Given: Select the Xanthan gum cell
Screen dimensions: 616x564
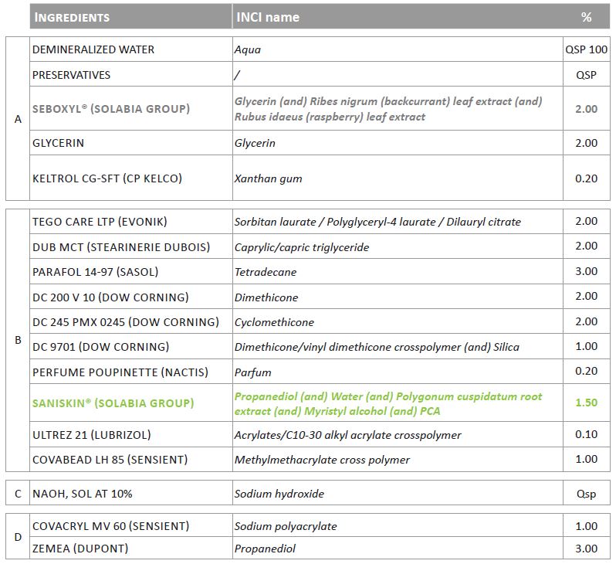Looking at the screenshot, I should point(398,178).
